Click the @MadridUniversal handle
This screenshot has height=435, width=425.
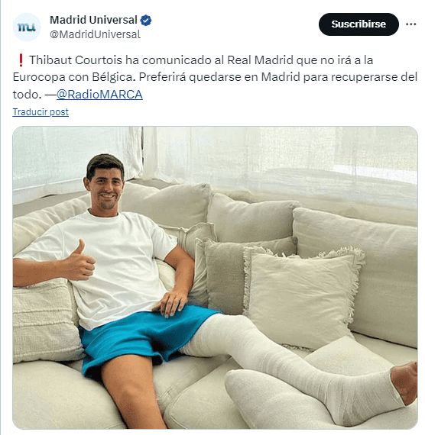[95, 34]
